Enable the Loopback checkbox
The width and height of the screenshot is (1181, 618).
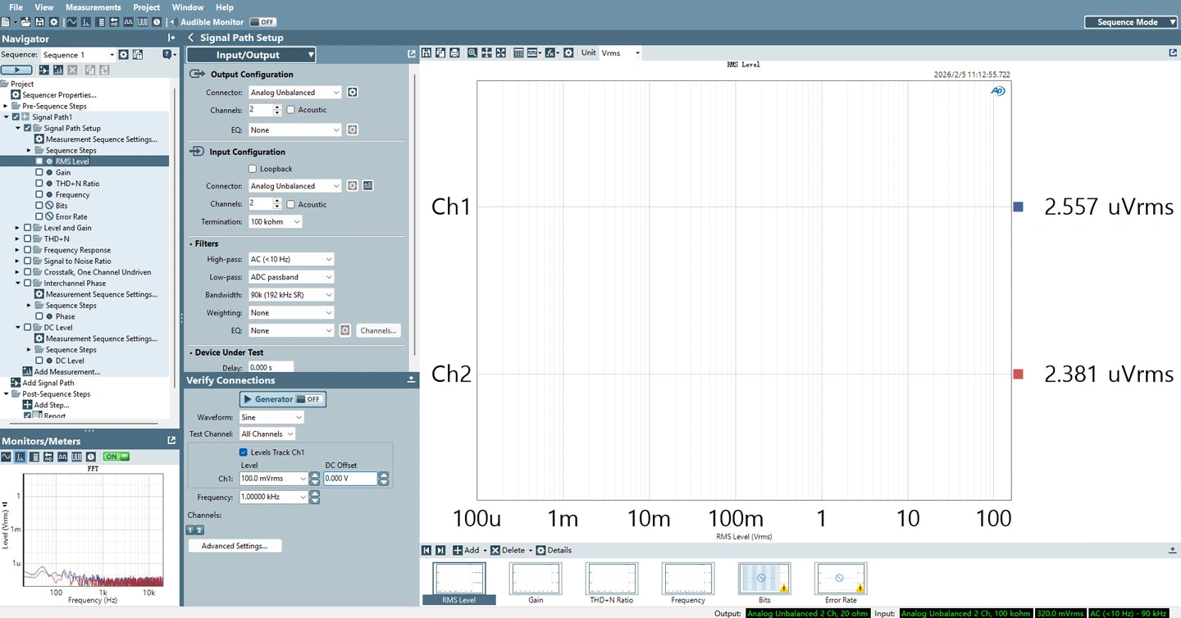click(253, 169)
